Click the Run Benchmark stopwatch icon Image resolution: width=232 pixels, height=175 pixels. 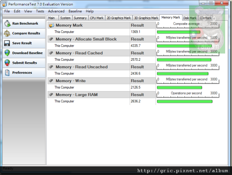(x=7, y=24)
